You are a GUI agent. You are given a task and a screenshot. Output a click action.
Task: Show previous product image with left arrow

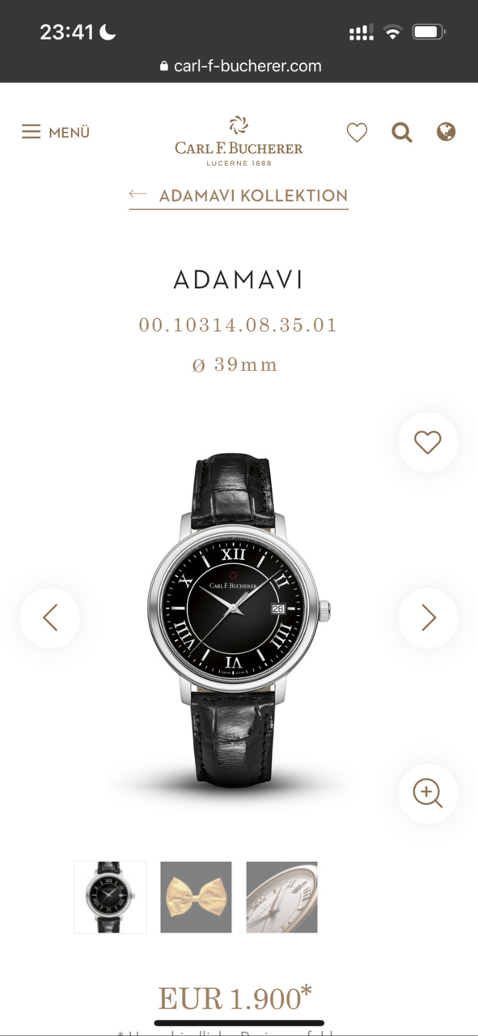[x=50, y=618]
